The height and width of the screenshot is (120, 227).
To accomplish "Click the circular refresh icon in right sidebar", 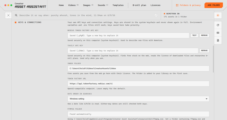I will (x=218, y=25).
